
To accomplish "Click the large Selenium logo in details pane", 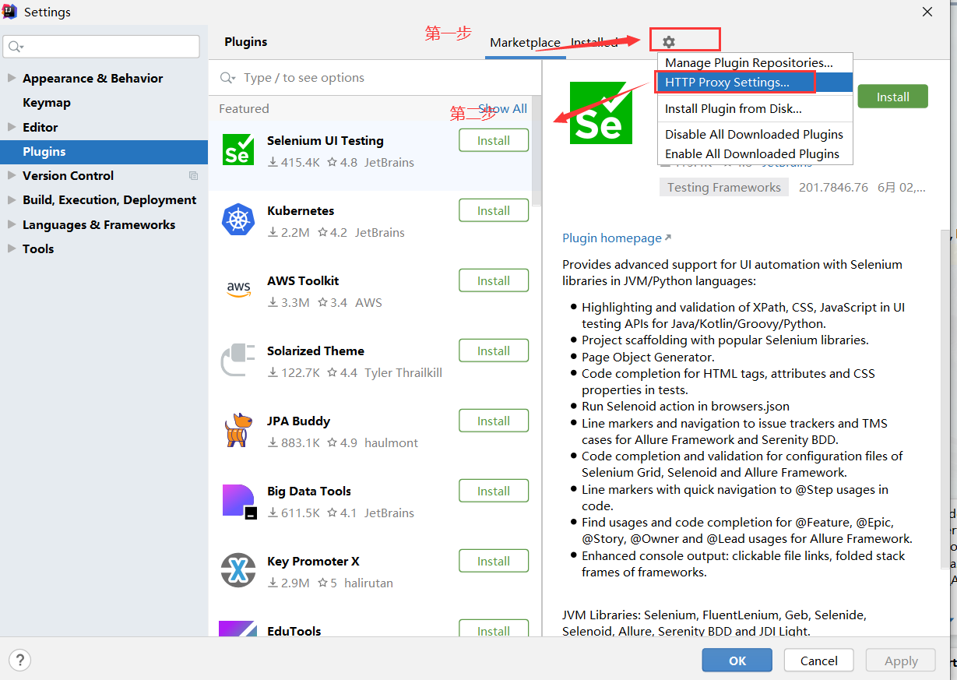I will [x=600, y=113].
